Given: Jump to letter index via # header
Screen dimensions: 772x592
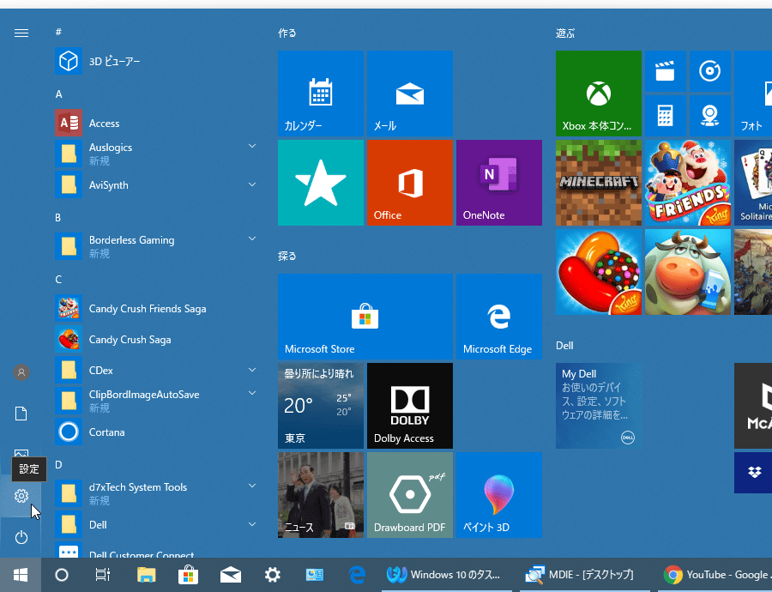Looking at the screenshot, I should (58, 32).
